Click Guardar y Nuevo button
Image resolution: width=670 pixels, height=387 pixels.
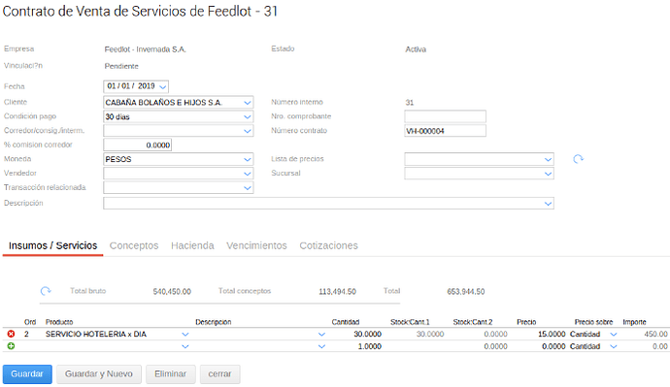coord(99,374)
